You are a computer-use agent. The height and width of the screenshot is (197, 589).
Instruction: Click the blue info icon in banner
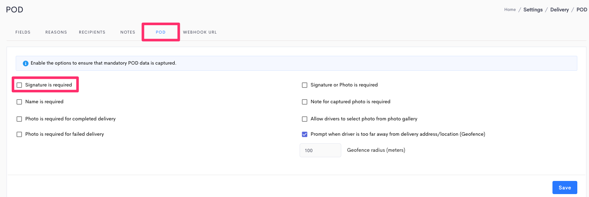pos(26,63)
